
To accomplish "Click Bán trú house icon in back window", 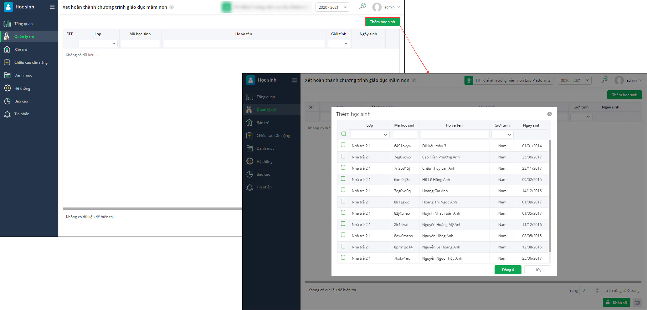I will pos(7,49).
